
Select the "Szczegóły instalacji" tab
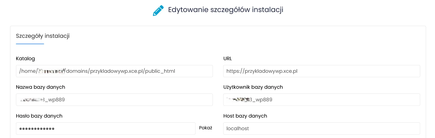pyautogui.click(x=43, y=36)
